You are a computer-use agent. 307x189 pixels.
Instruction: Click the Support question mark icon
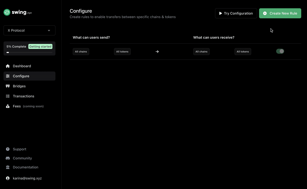(x=8, y=149)
